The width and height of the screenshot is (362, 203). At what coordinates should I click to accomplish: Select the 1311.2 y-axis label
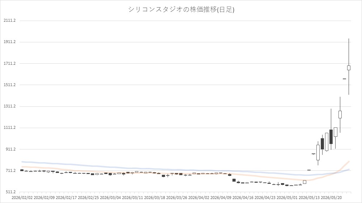10,106
